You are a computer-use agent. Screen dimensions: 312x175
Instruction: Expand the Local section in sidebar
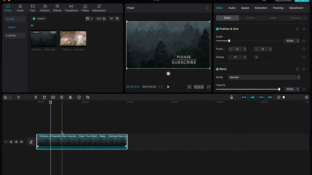pyautogui.click(x=15, y=19)
